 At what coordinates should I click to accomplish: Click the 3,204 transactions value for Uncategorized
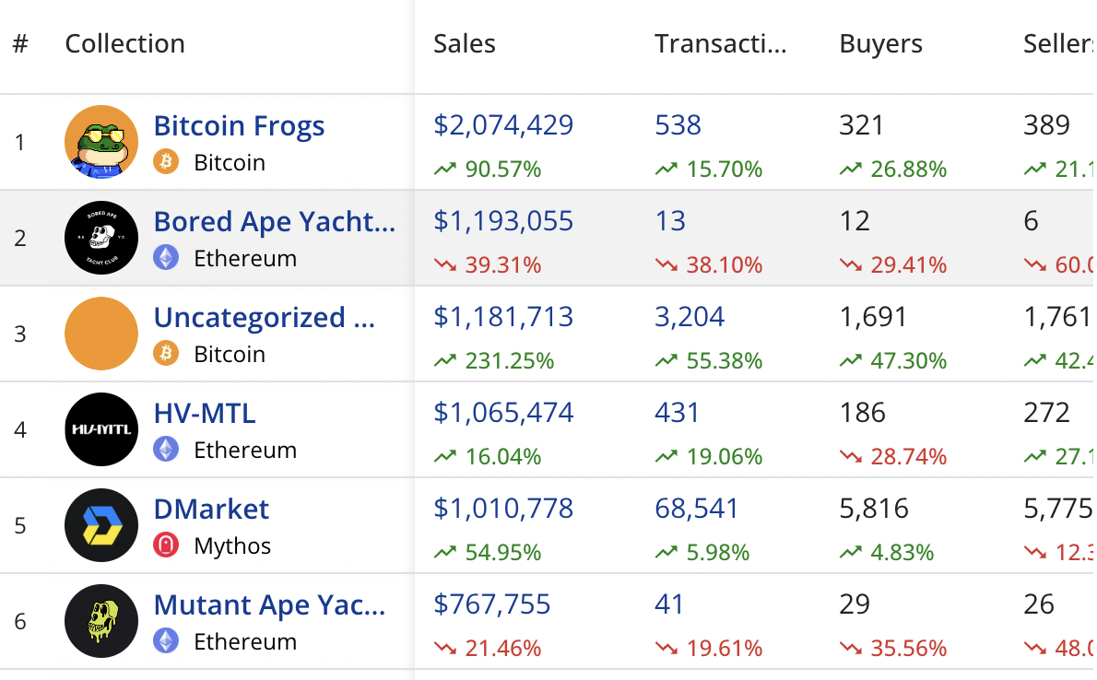tap(690, 317)
